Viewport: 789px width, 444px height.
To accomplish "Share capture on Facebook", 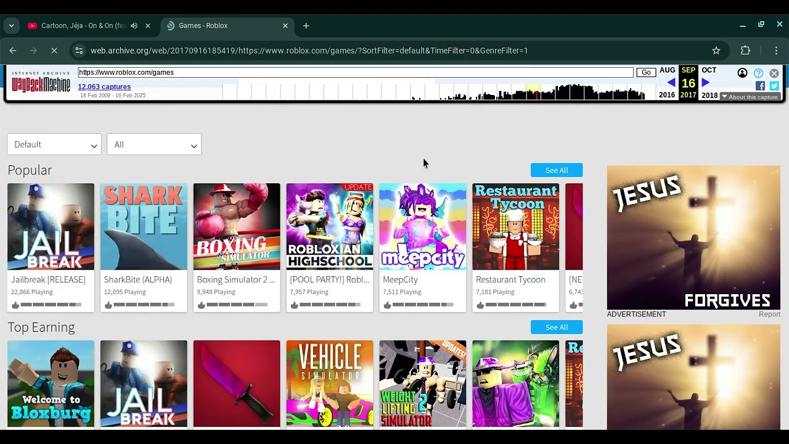I will click(x=760, y=86).
